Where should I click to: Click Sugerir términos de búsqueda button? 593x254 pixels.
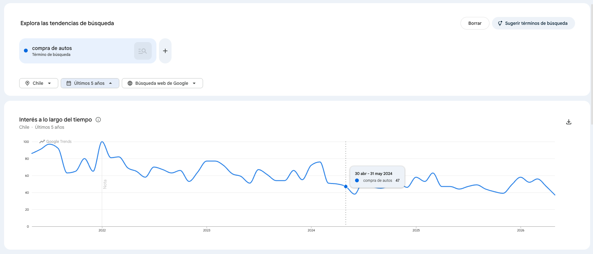pyautogui.click(x=534, y=23)
